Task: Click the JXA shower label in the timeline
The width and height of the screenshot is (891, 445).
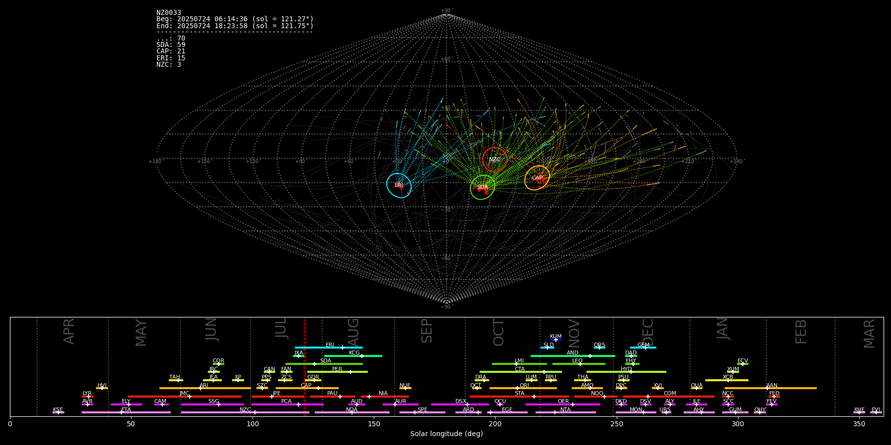Action: [x=298, y=353]
